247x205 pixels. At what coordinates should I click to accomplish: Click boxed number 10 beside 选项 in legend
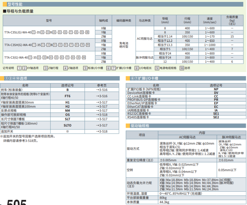pyautogui.click(x=182, y=68)
